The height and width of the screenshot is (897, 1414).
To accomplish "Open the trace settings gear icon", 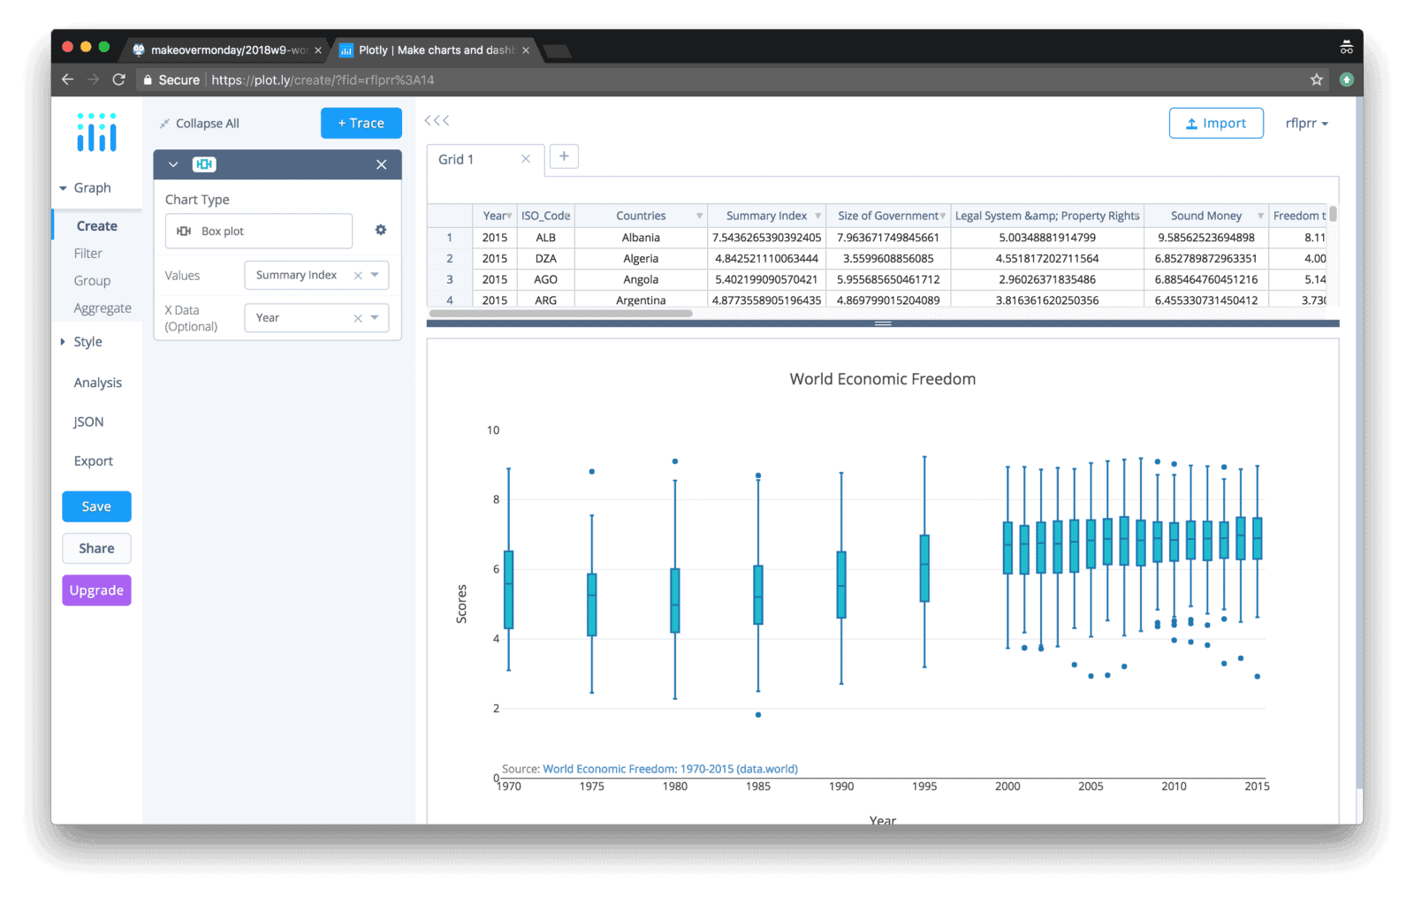I will 380,230.
